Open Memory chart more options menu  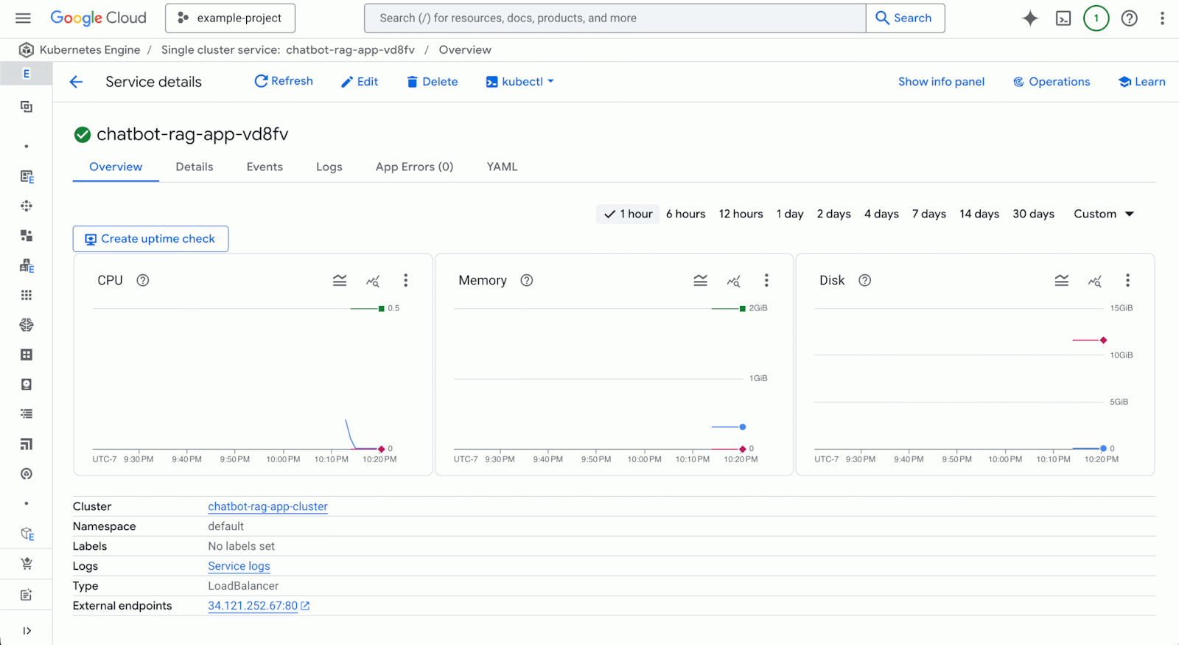766,281
